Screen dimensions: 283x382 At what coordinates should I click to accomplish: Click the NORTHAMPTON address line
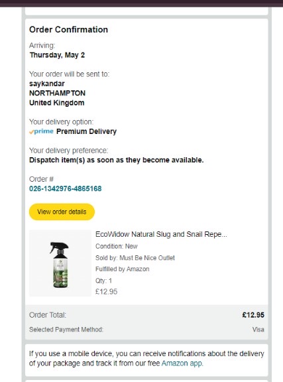[57, 93]
